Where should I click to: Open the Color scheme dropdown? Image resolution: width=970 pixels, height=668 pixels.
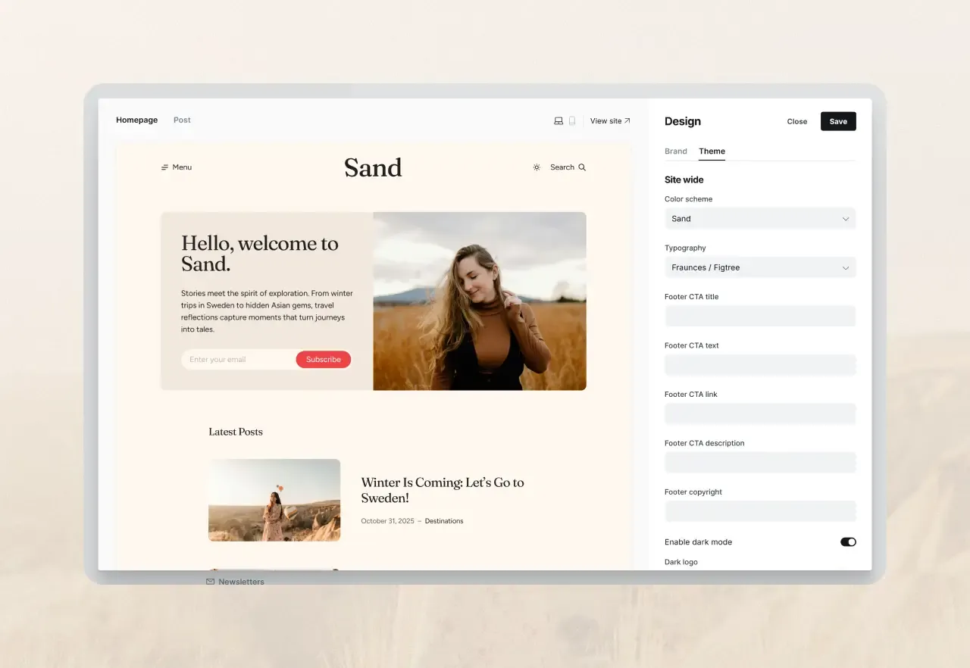pos(760,218)
